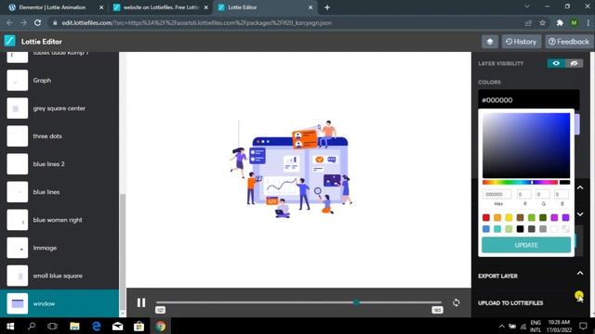Collapse the Export Layer section chevron

[580, 273]
